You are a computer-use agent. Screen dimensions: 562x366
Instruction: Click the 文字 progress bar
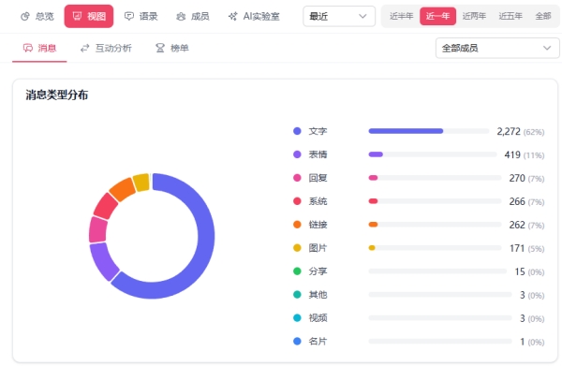pos(429,131)
